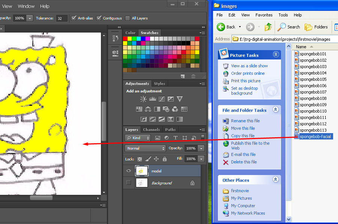Viewport: 338px width, 224px height.
Task: Uncheck the Anti-alias checkbox
Action: [x=74, y=18]
